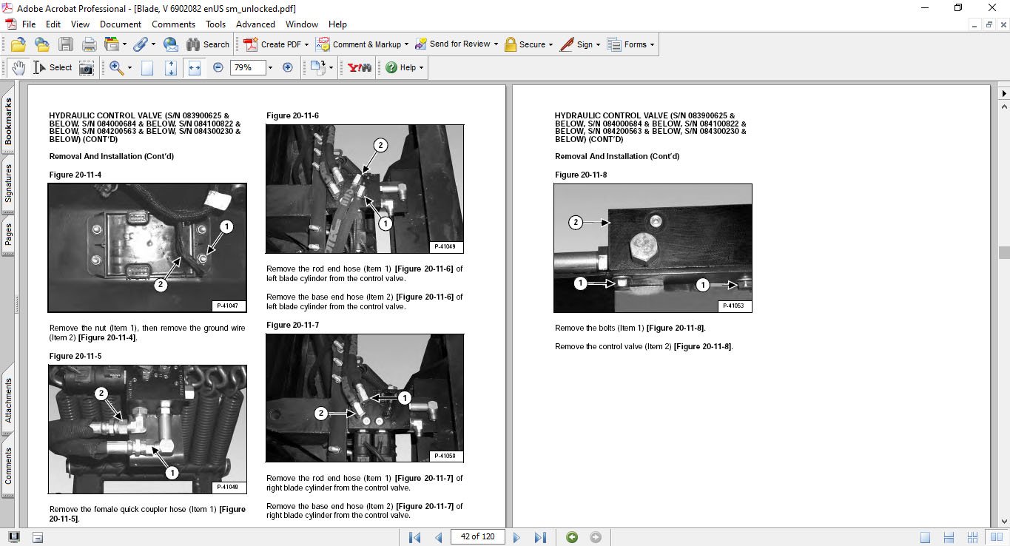The image size is (1010, 546).
Task: Open the Advanced menu
Action: click(255, 24)
